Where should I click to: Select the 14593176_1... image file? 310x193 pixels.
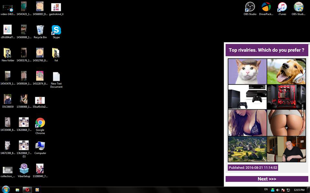coord(24,55)
